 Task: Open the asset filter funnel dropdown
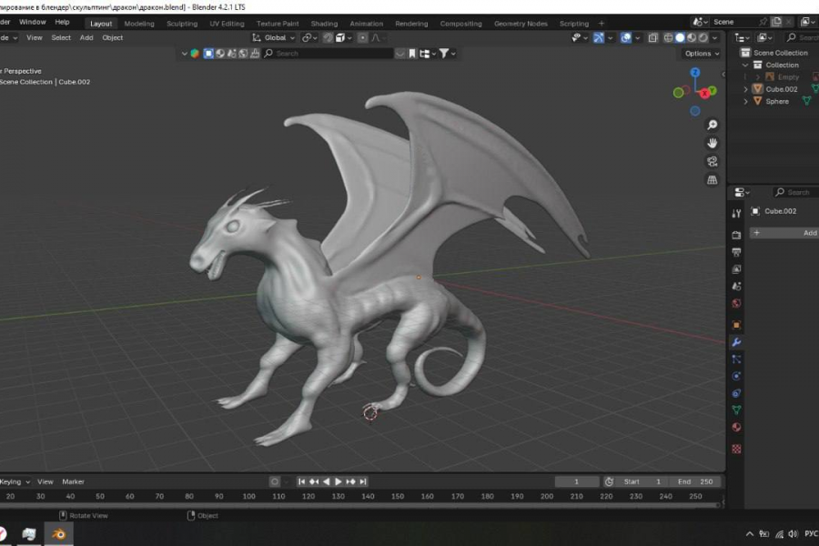tap(447, 54)
